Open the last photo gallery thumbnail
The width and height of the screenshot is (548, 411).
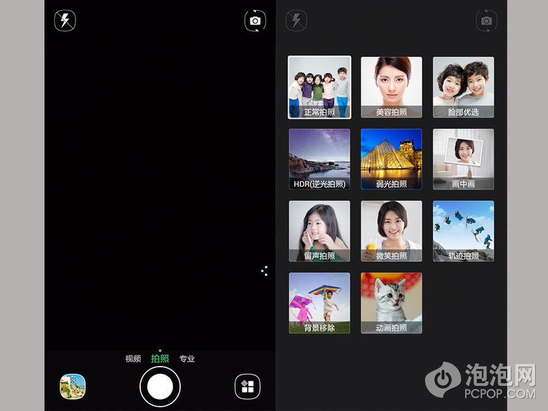pos(72,386)
